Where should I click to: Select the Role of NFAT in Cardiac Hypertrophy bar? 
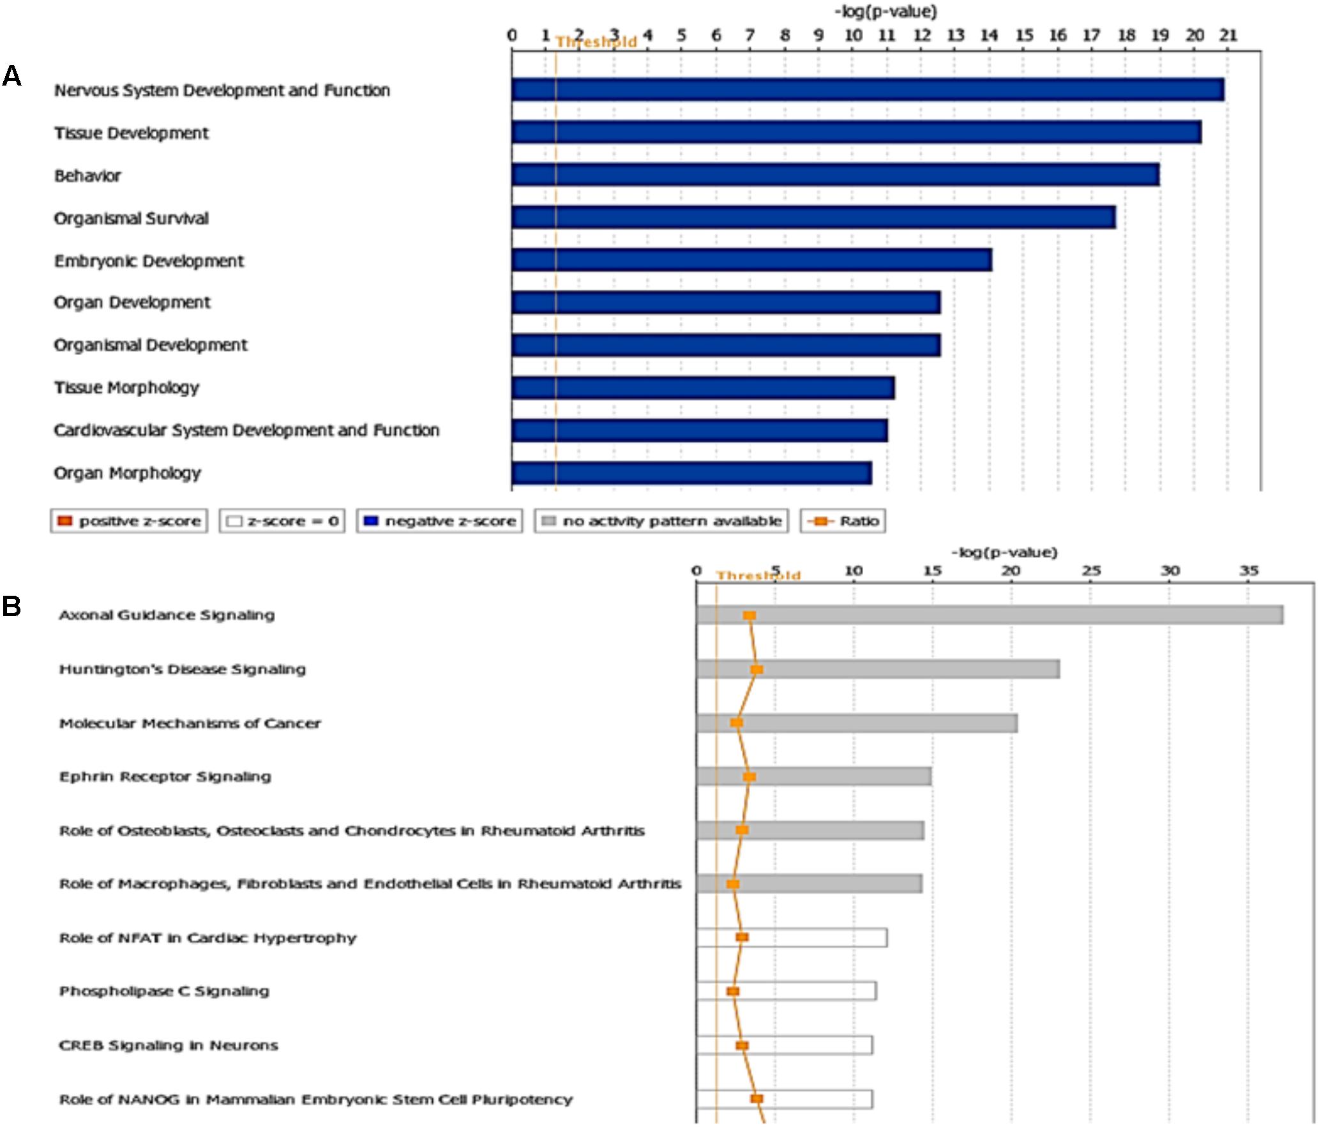click(792, 937)
